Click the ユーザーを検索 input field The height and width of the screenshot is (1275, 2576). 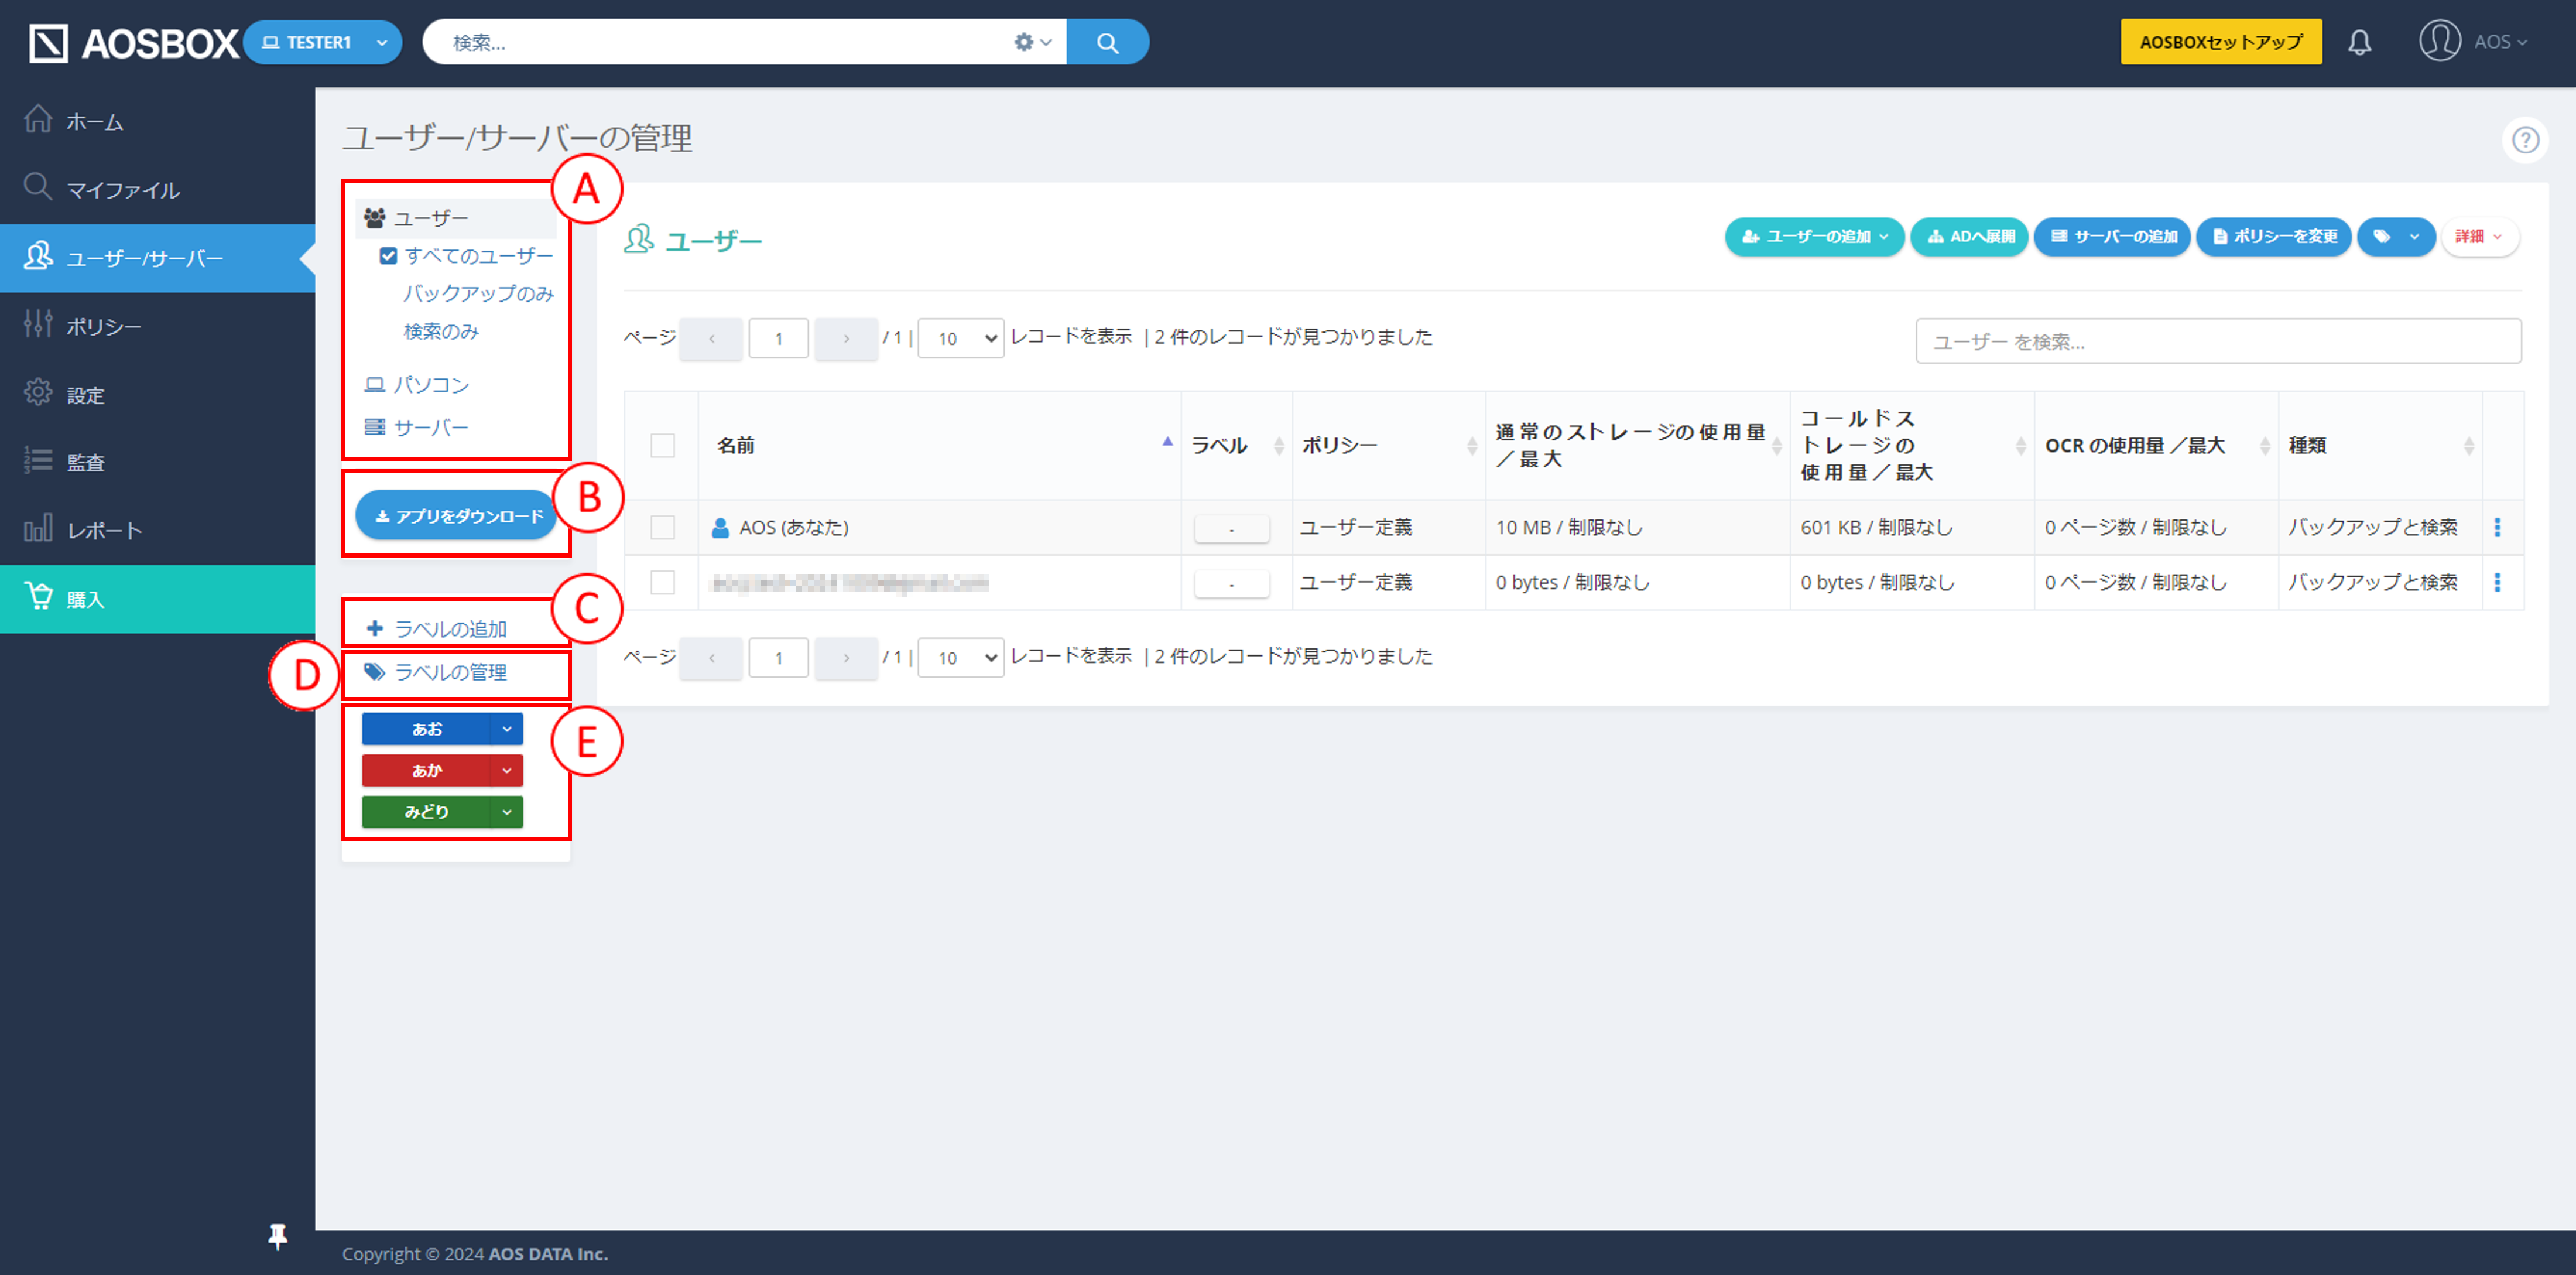pyautogui.click(x=2218, y=342)
